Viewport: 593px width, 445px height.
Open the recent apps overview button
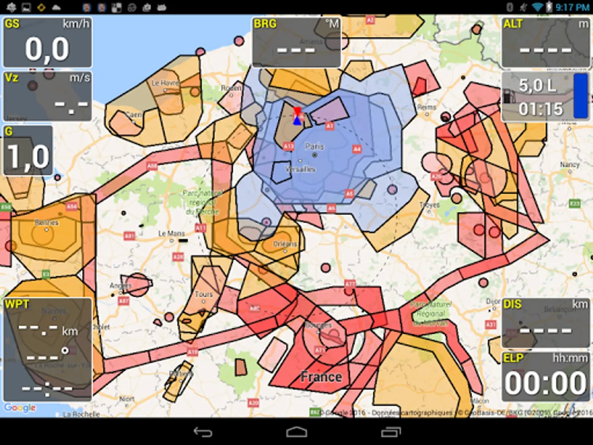click(x=391, y=432)
